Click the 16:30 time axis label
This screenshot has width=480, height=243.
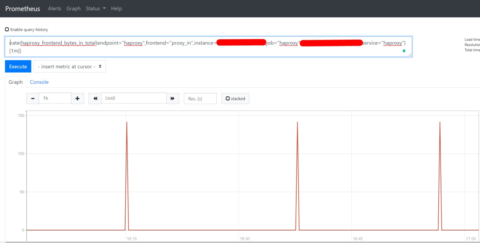click(x=245, y=238)
